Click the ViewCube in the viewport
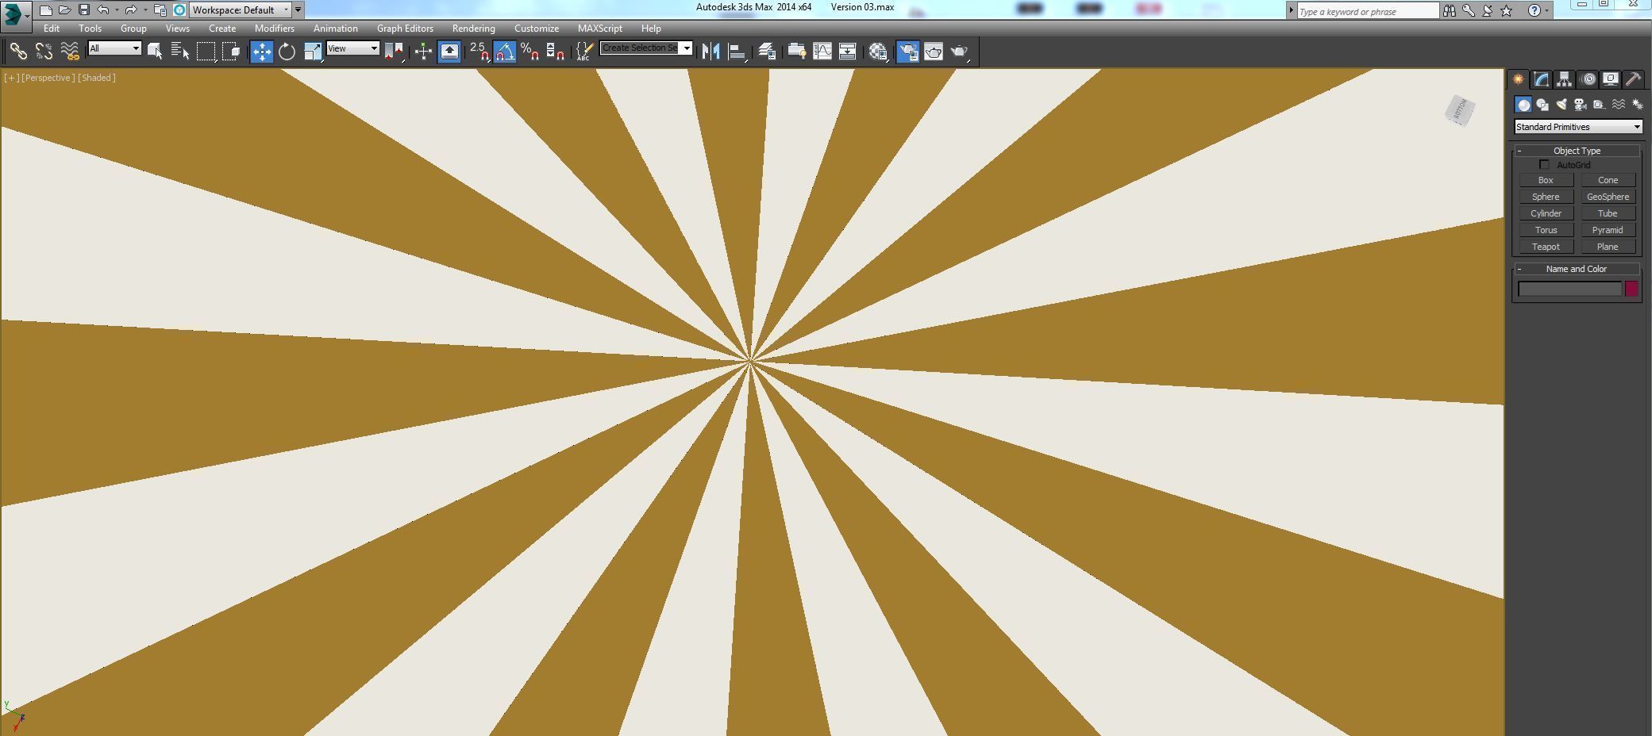 pyautogui.click(x=1459, y=111)
